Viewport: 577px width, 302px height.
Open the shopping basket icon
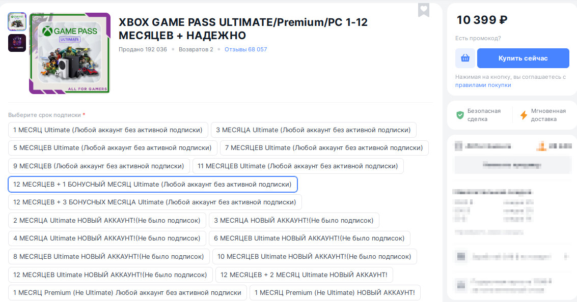tap(464, 58)
